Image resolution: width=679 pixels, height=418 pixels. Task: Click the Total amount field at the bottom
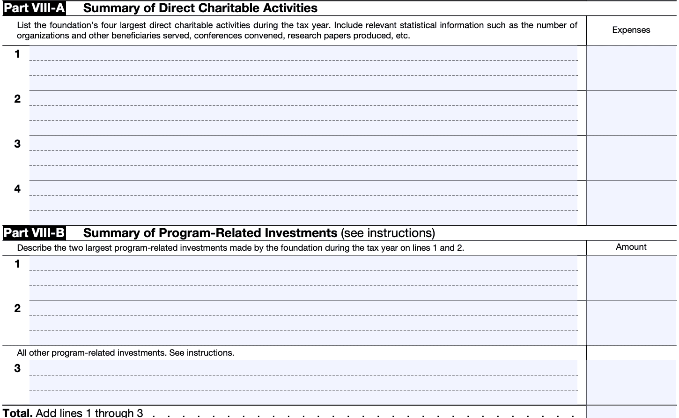click(x=631, y=412)
